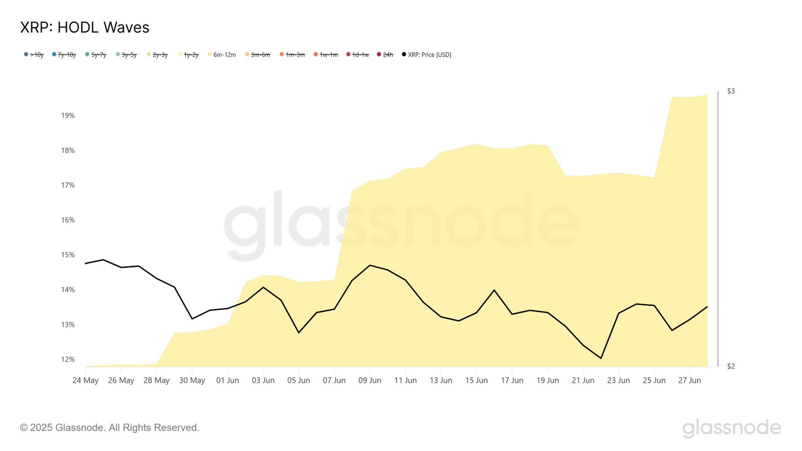Select the 09 Jun x-axis label
The image size is (802, 451).
[370, 380]
